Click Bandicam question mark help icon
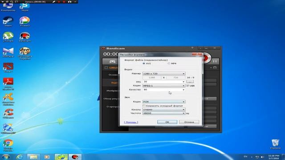Viewport: 285px width, 160px height. point(192,48)
